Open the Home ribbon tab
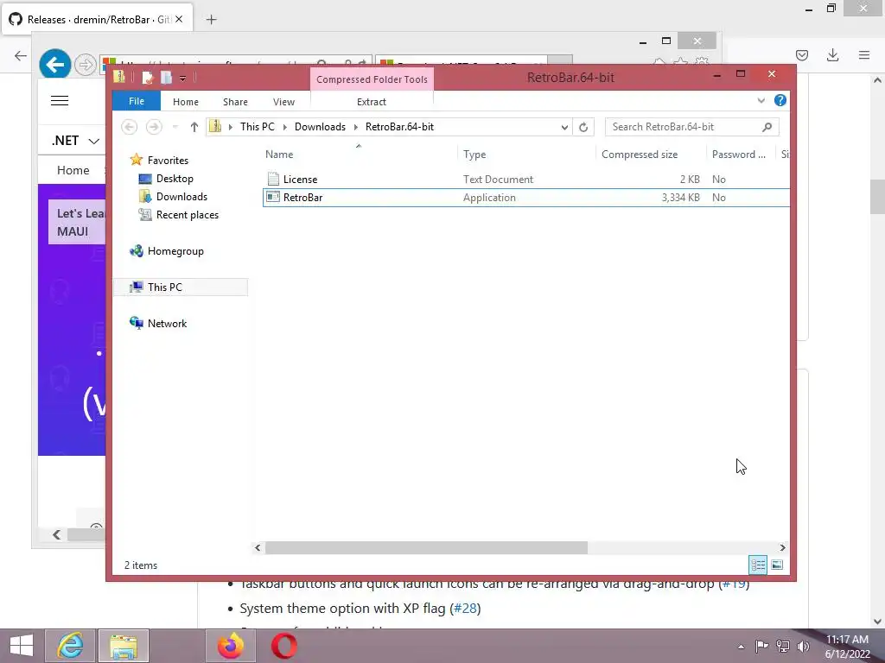 [x=186, y=102]
